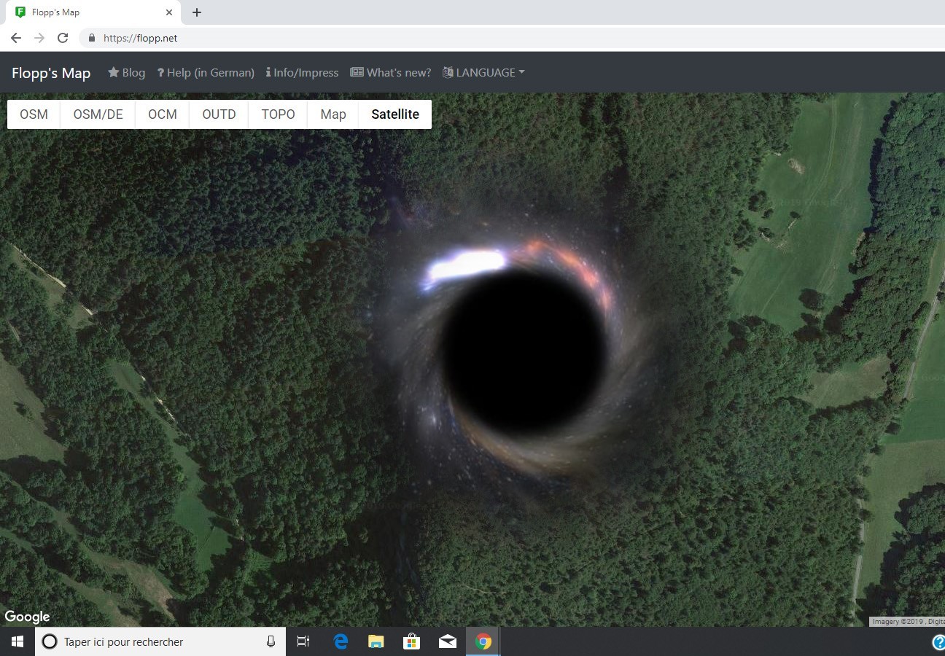Screen dimensions: 945x656
Task: Switch to the OUTD map layer
Action: [219, 114]
